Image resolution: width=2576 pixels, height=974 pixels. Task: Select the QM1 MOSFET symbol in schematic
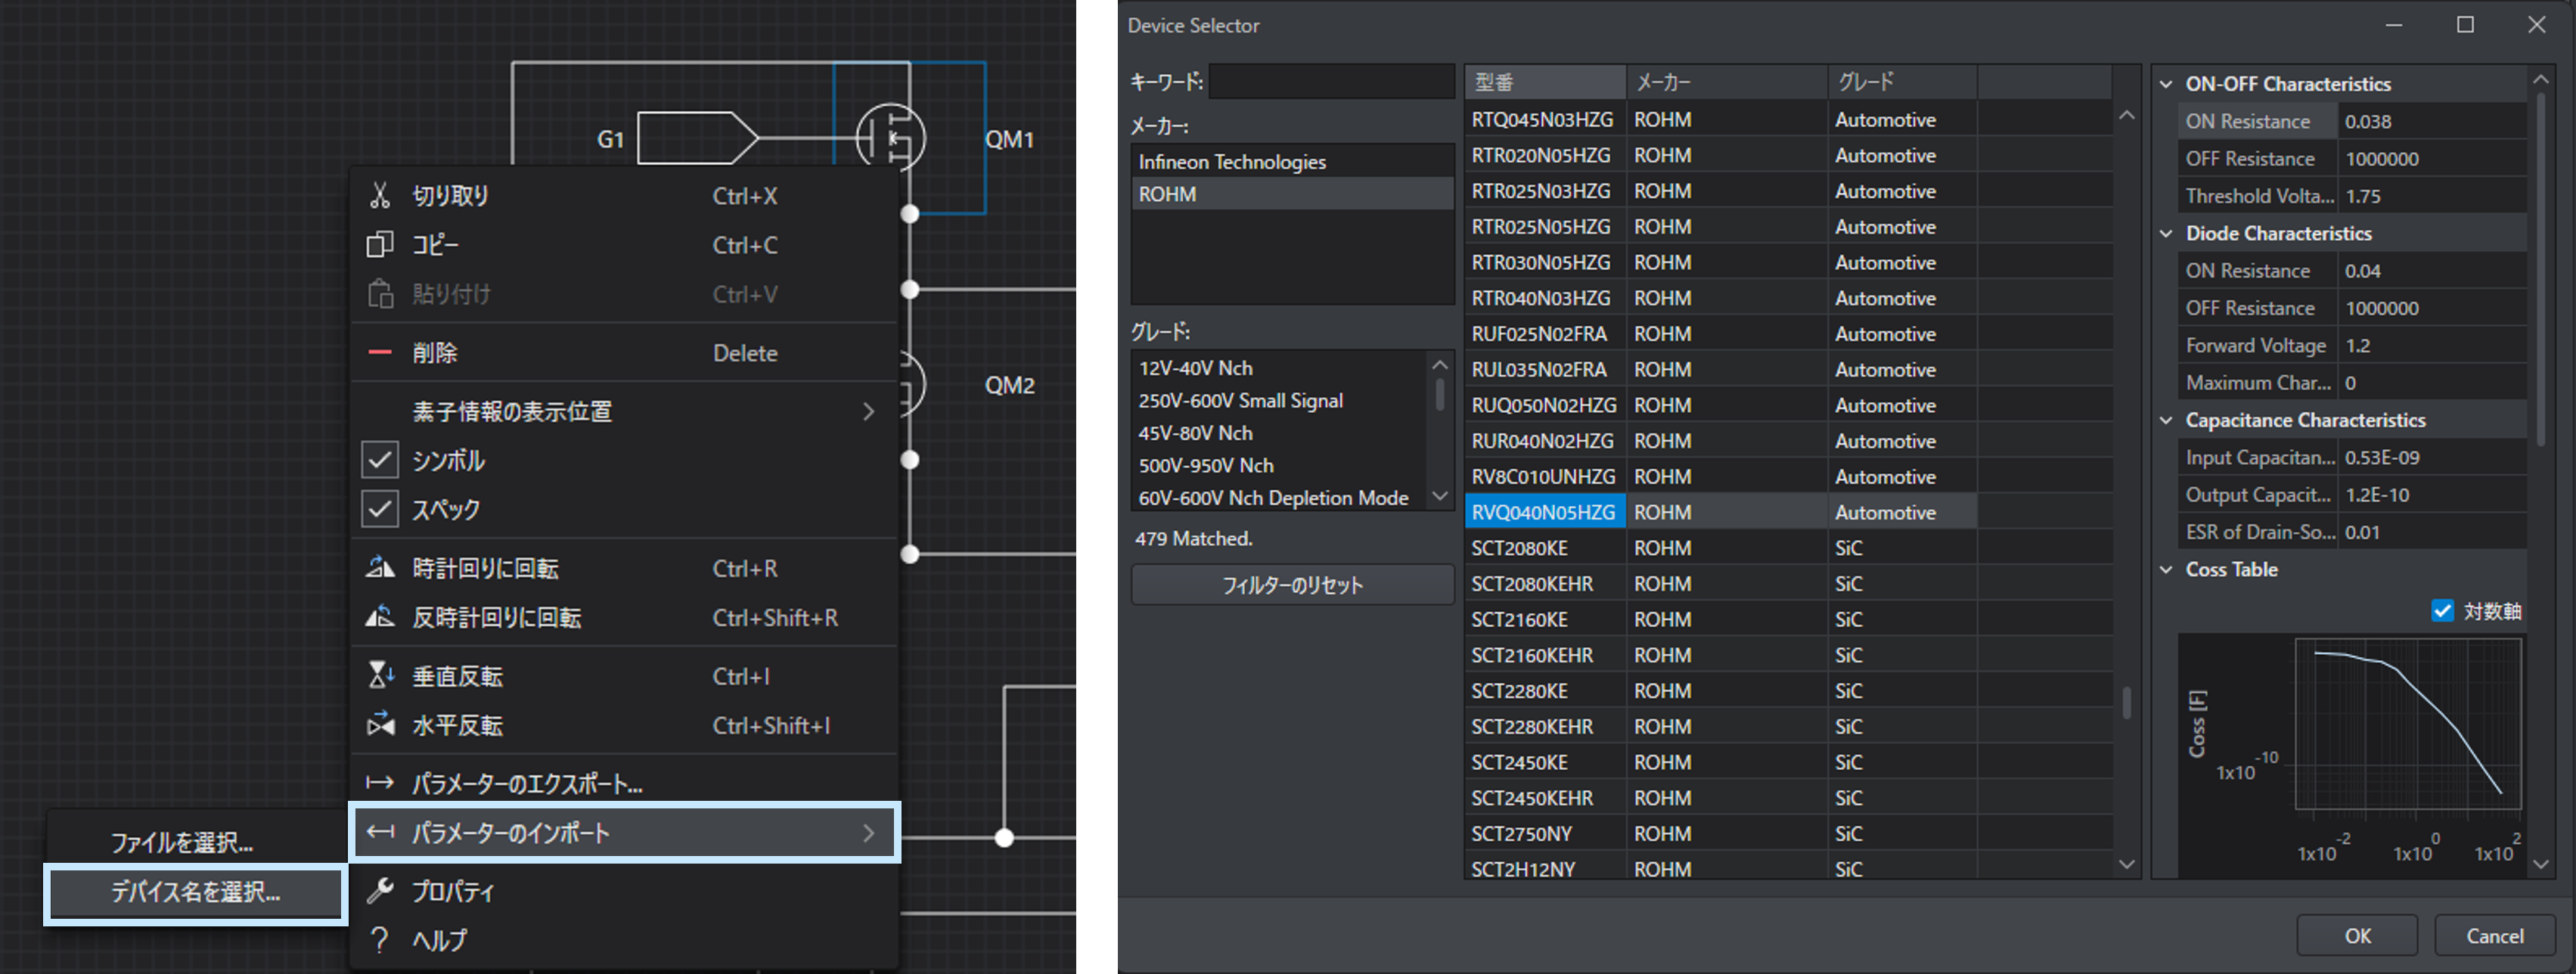[891, 138]
